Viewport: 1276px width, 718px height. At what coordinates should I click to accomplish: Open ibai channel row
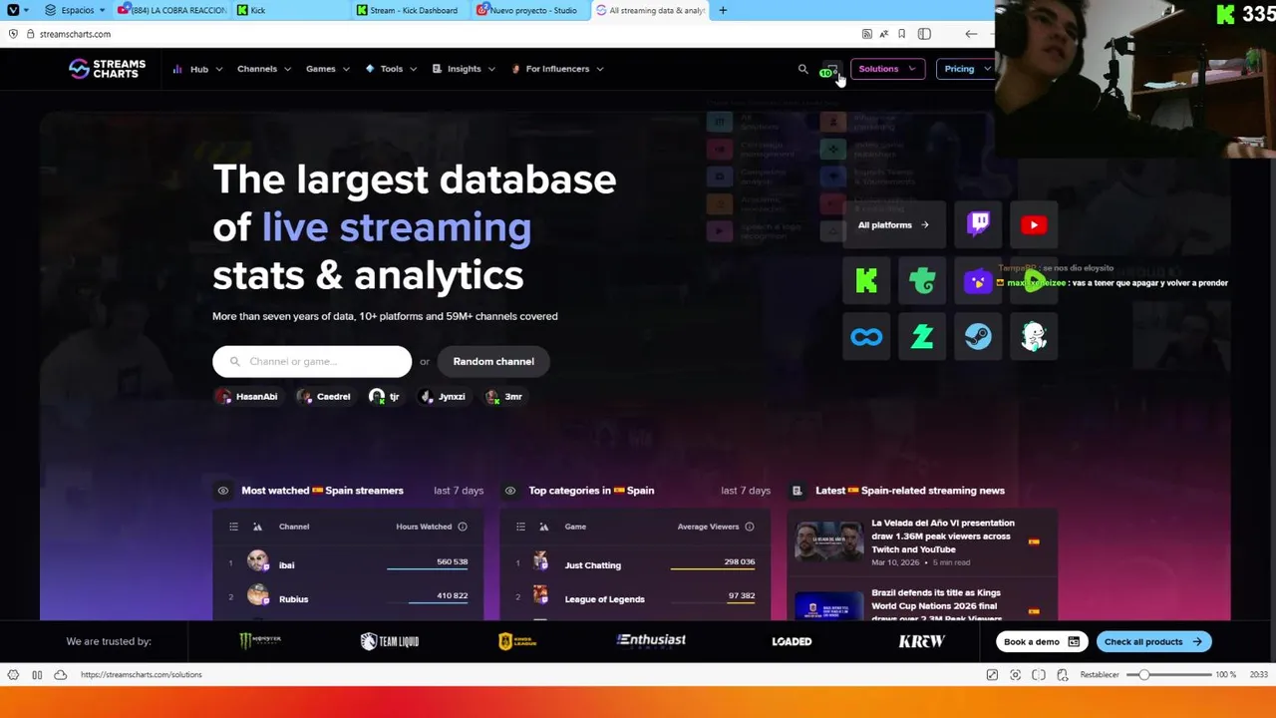click(x=348, y=564)
